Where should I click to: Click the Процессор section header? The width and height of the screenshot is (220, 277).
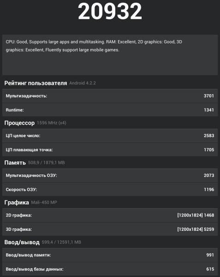pos(19,123)
